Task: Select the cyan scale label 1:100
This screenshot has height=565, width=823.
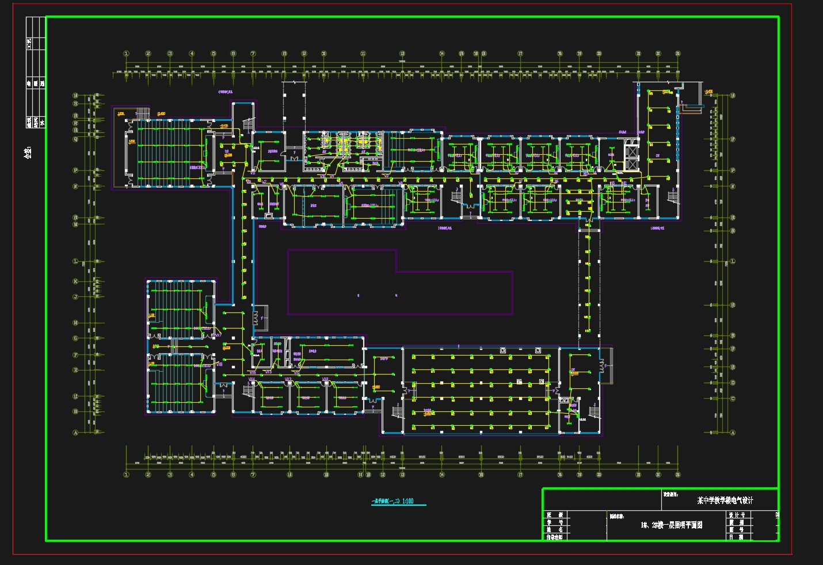Action: coord(407,501)
